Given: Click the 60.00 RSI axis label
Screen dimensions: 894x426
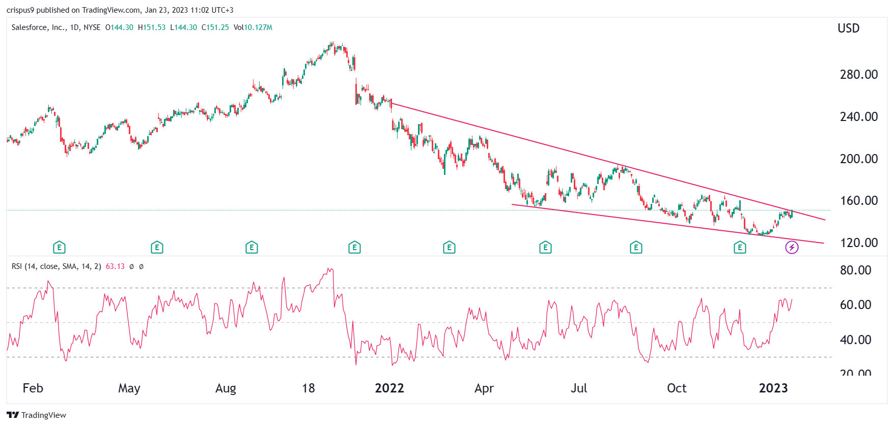Looking at the screenshot, I should [856, 305].
